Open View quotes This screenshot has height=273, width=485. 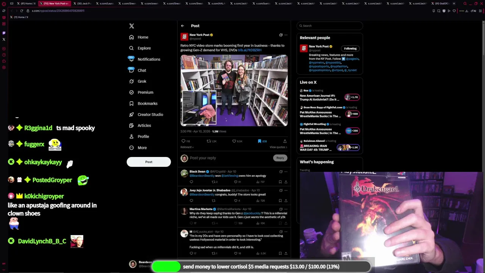278,147
